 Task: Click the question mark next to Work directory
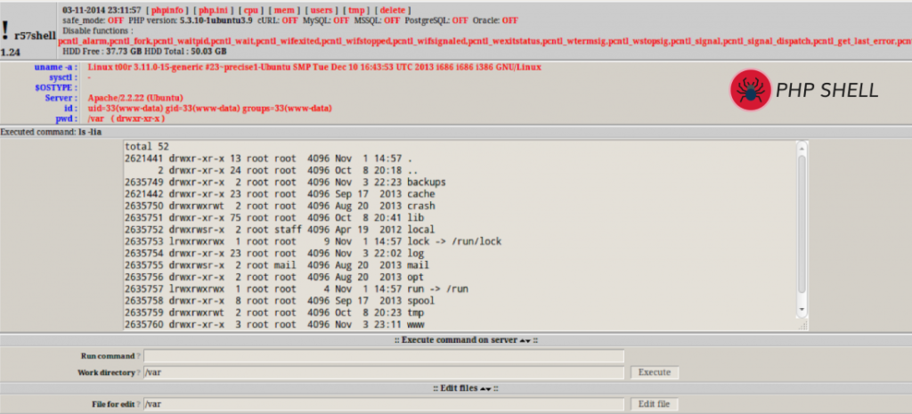pyautogui.click(x=140, y=373)
